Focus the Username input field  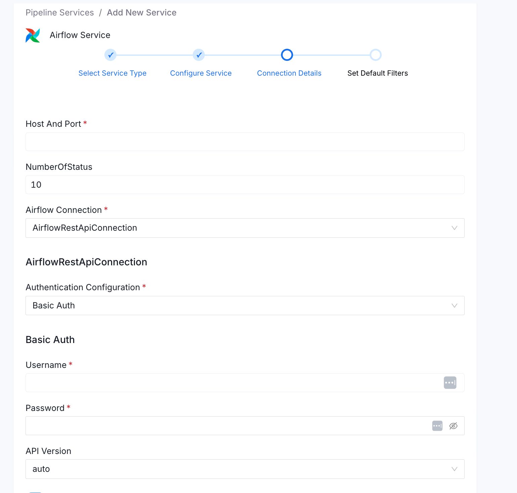pyautogui.click(x=245, y=383)
